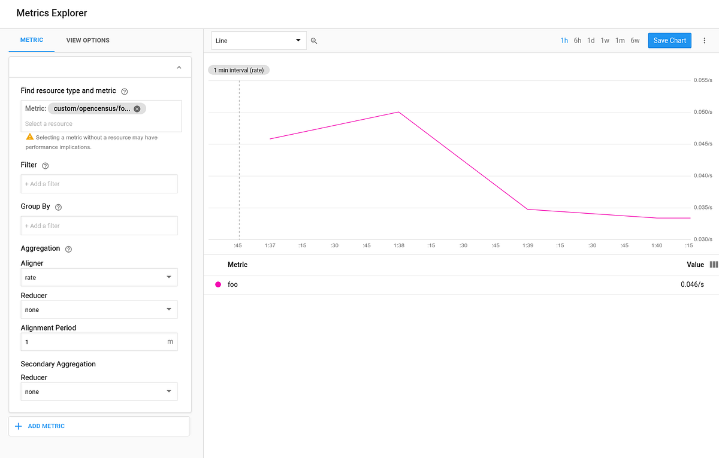The width and height of the screenshot is (719, 458).
Task: Click the Group By help icon
Action: [58, 207]
